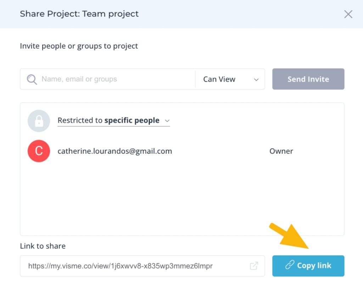The height and width of the screenshot is (290, 363).
Task: Click the Send Invite button
Action: coord(308,79)
